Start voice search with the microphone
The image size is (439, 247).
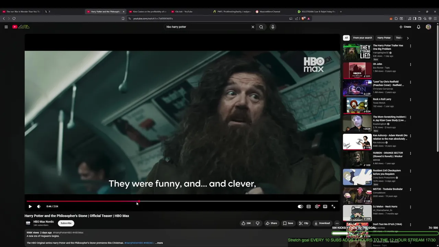pos(273,27)
